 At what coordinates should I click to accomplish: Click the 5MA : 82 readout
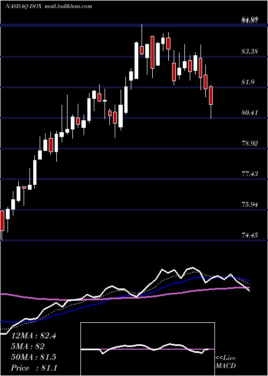tap(28, 346)
